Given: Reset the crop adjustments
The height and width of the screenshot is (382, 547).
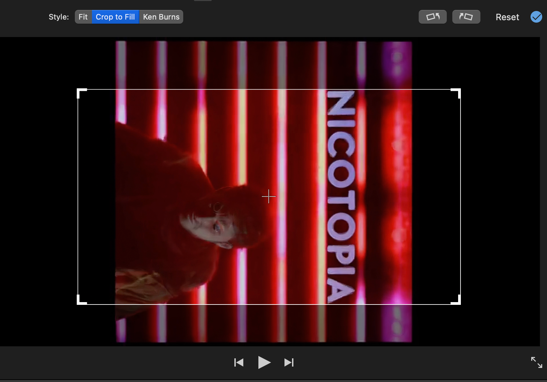Looking at the screenshot, I should 507,17.
